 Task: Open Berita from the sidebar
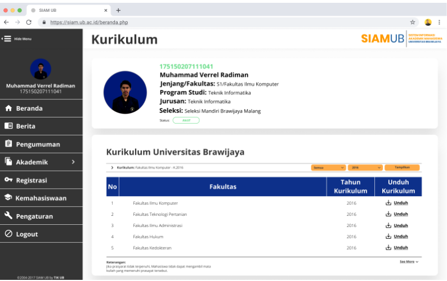pyautogui.click(x=25, y=126)
